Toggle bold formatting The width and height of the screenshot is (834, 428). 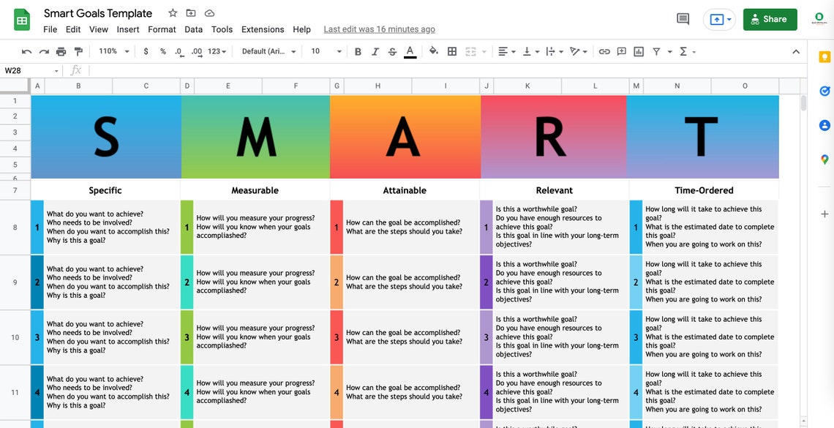357,51
